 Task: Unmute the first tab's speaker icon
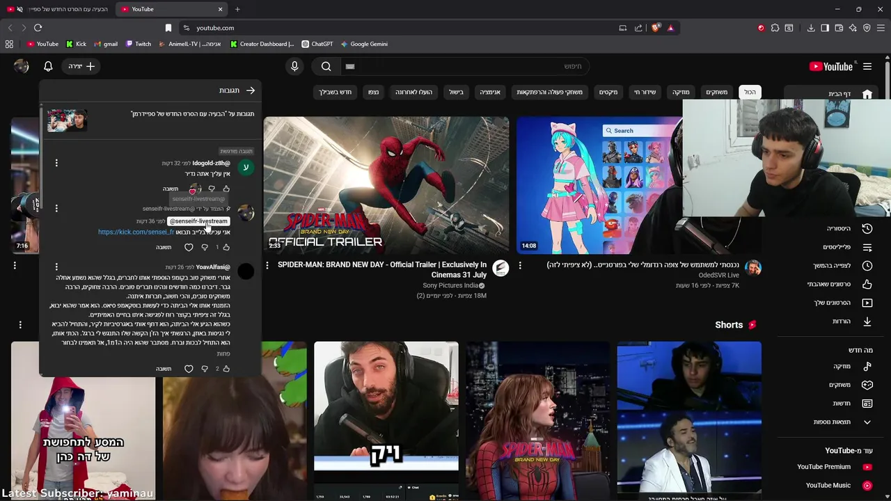tap(19, 9)
